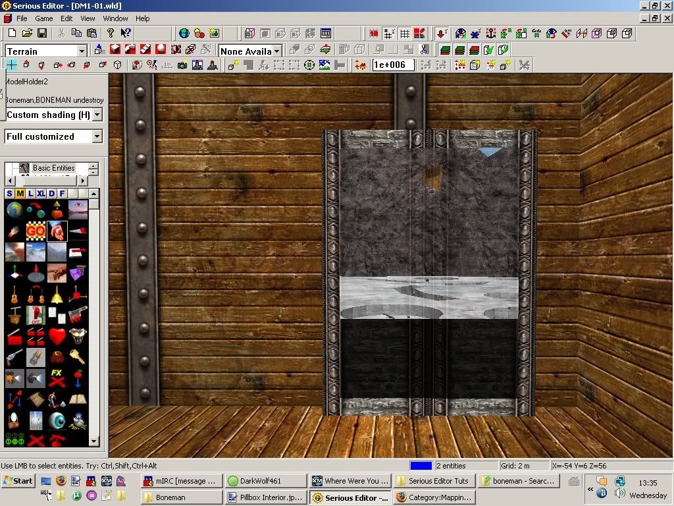Select the golden key entity

point(78,357)
